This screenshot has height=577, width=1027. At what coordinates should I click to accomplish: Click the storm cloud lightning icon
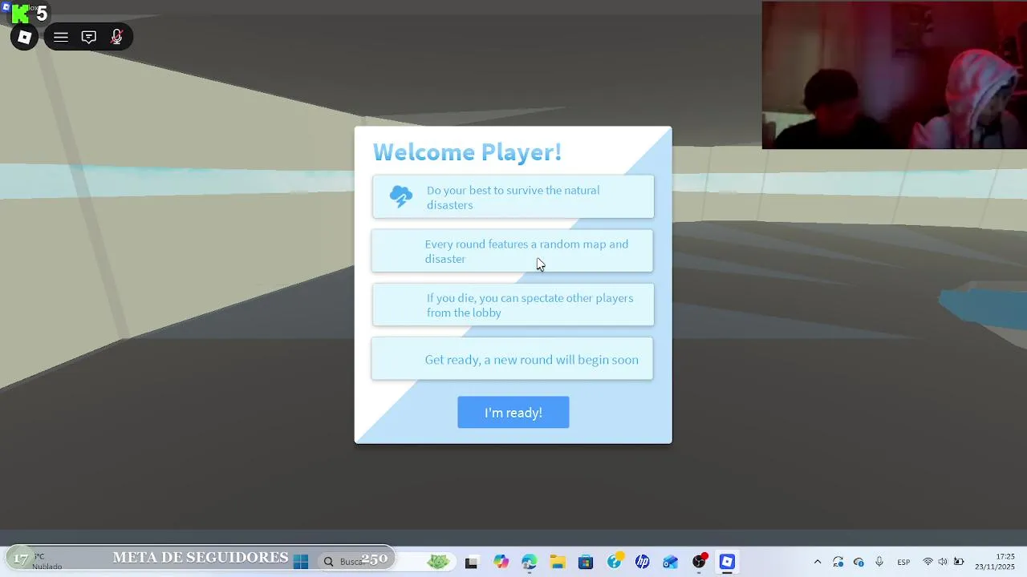(x=400, y=197)
